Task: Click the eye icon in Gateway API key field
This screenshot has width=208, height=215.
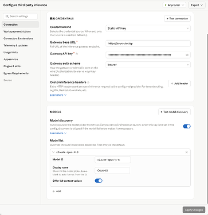Action: [187, 55]
